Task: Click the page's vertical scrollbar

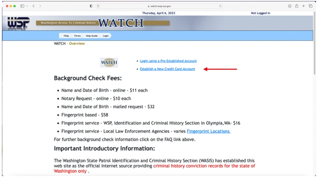Action: pos(315,43)
